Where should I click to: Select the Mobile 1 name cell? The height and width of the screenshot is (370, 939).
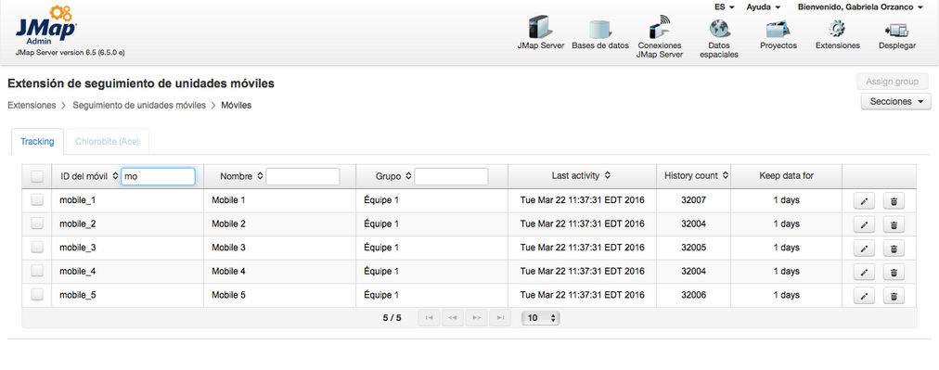[279, 200]
